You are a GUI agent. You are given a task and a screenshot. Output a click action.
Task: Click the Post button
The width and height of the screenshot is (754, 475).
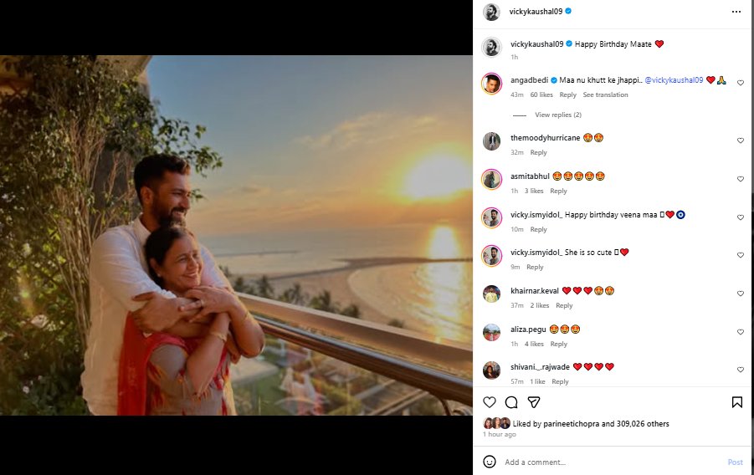click(735, 462)
